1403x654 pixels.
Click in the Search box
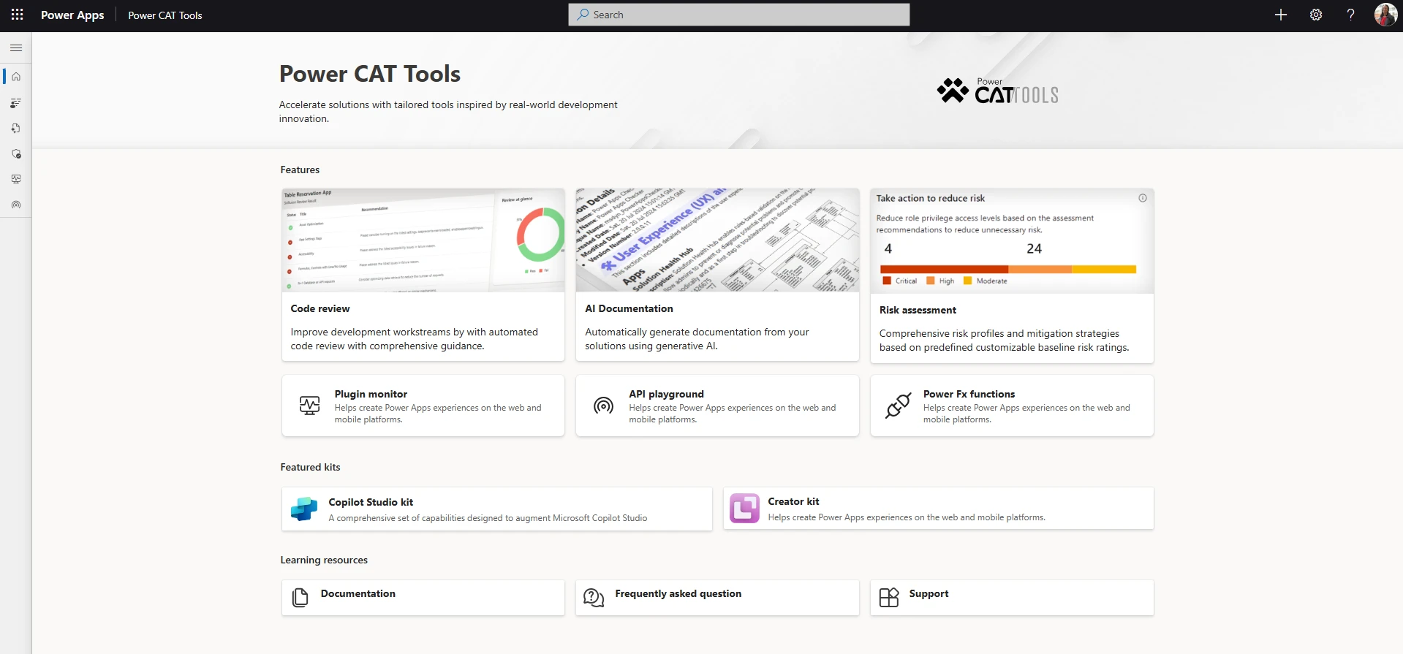coord(738,15)
